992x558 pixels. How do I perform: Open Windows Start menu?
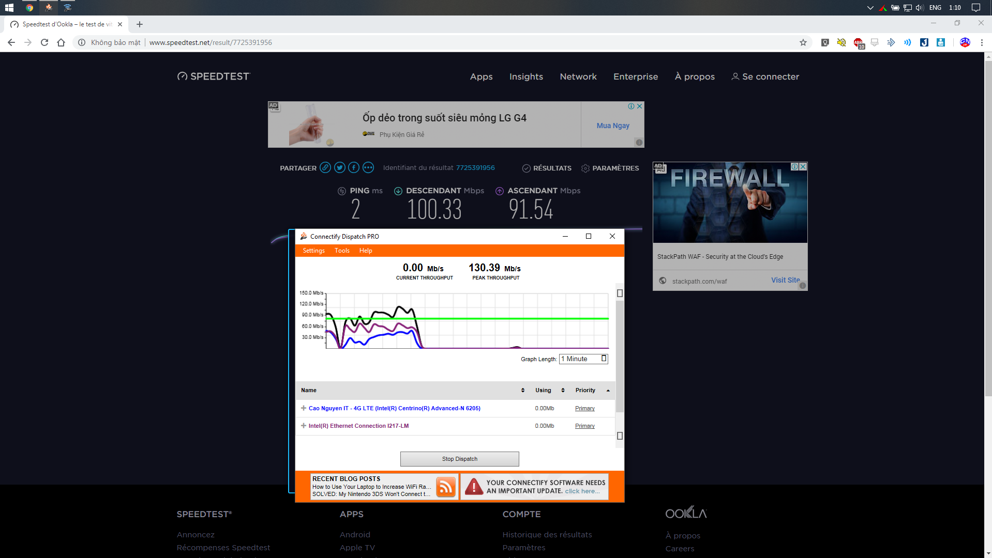(9, 7)
